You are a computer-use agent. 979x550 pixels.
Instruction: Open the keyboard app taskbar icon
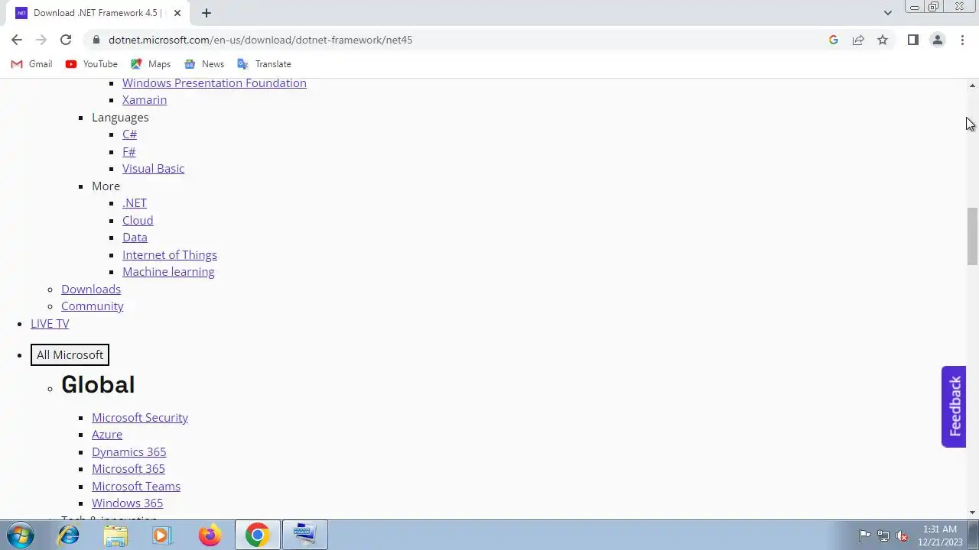pos(305,535)
